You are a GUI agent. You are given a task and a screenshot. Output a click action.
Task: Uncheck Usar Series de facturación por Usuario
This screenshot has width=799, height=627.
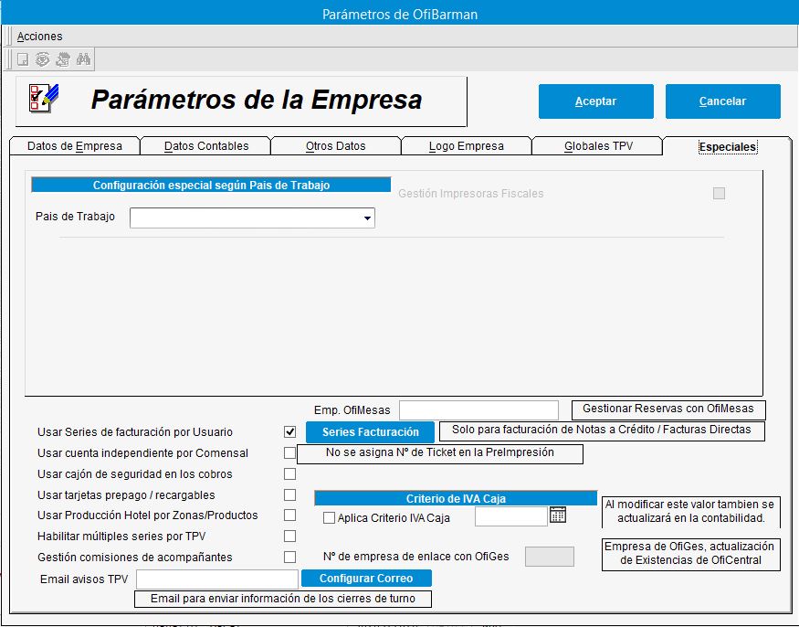tap(290, 432)
